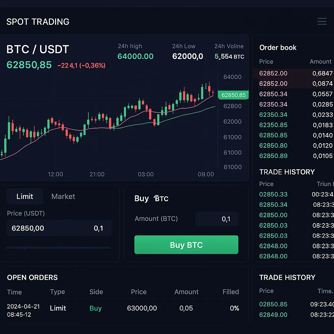Click the Filled column header
Viewport: 334px width, 334px height.
tap(231, 292)
